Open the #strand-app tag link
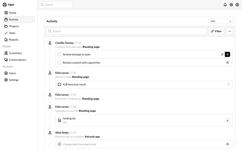The width and height of the screenshot is (242, 151). pyautogui.click(x=92, y=137)
